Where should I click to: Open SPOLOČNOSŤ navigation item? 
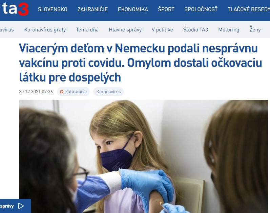tap(201, 9)
